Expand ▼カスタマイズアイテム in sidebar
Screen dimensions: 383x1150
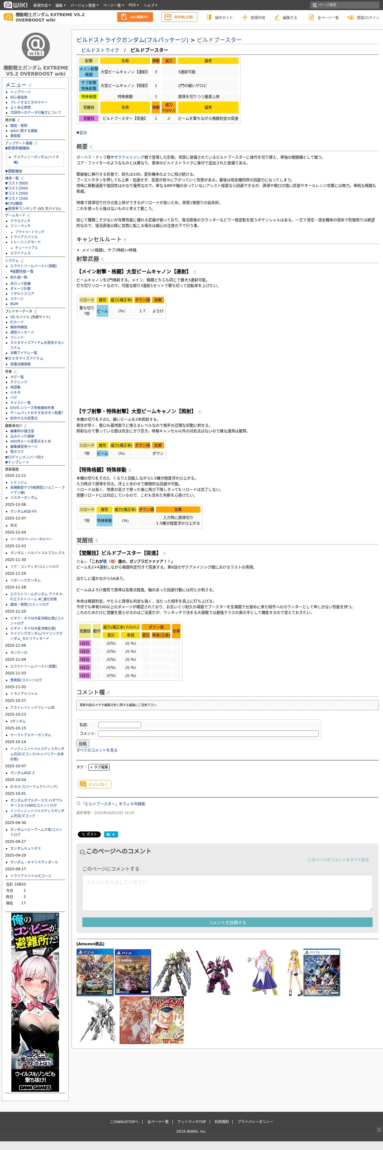tap(24, 358)
